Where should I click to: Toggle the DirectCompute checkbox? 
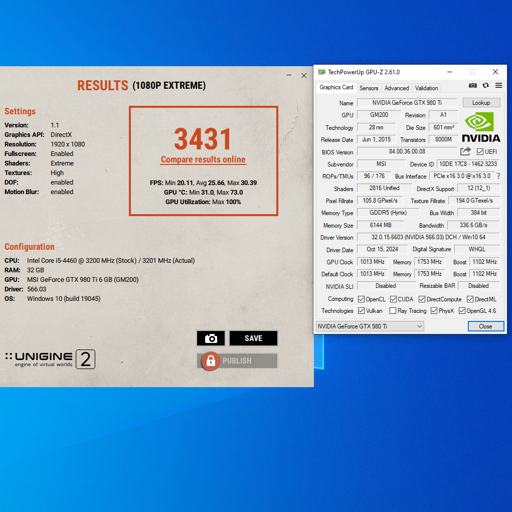[422, 299]
